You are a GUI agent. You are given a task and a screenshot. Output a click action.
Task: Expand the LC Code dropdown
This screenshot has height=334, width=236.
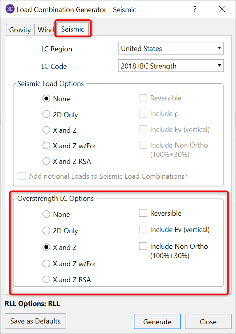[x=171, y=66]
